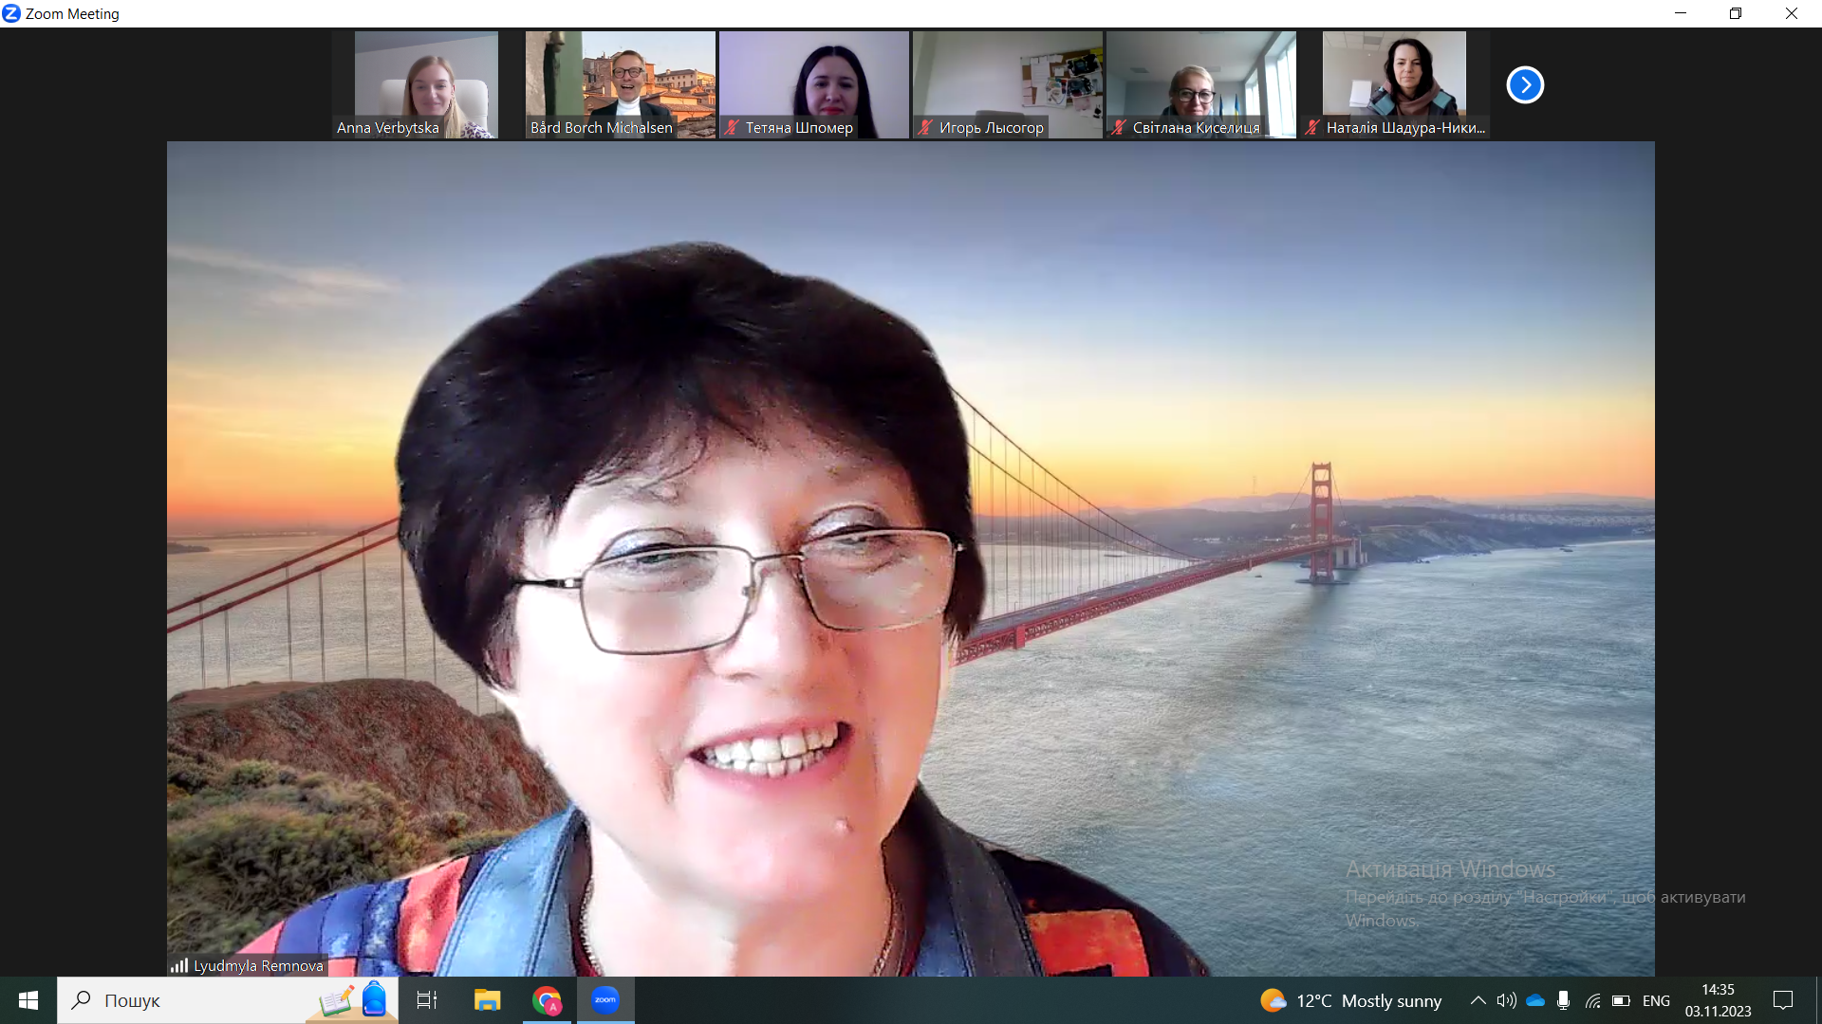The image size is (1822, 1024).
Task: Show next page of participant thumbnails
Action: click(x=1525, y=85)
